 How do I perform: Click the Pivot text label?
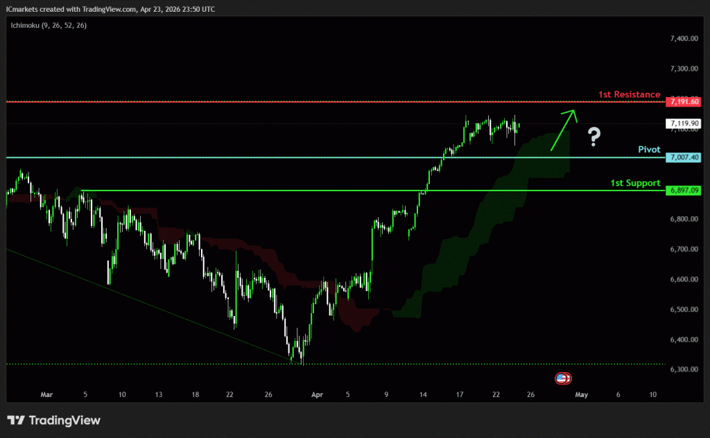pos(649,150)
